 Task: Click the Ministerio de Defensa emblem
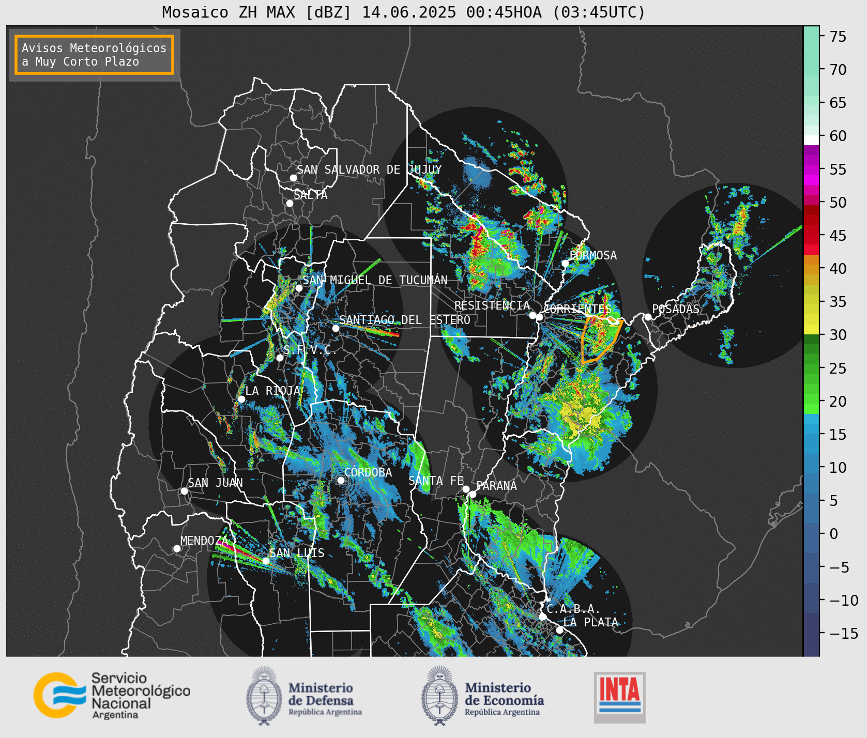coord(264,696)
